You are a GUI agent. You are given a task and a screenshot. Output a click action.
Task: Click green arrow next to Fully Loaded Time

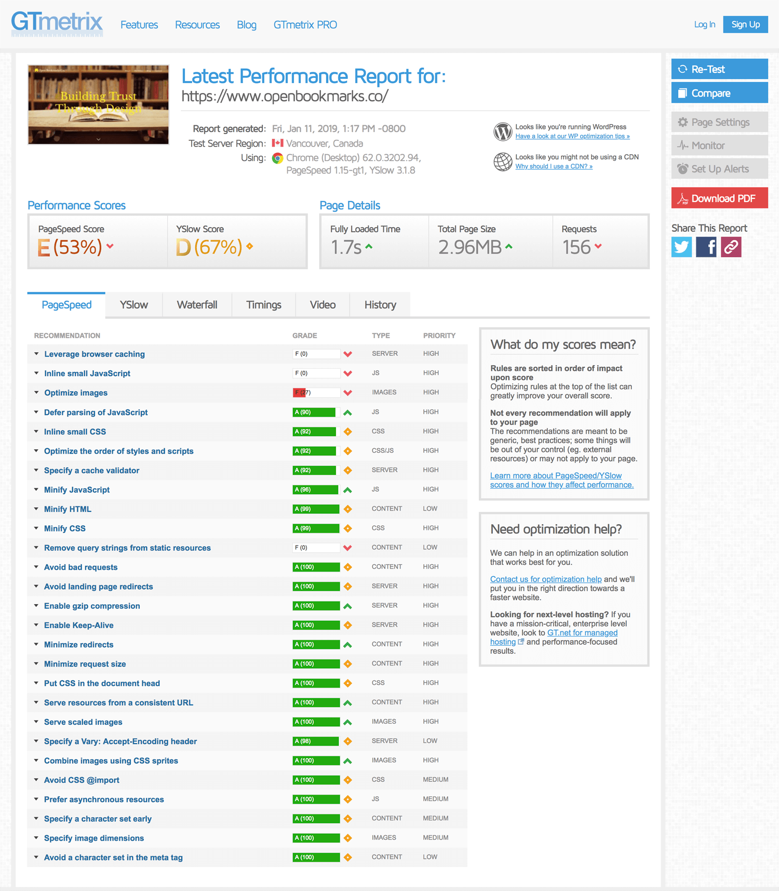pyautogui.click(x=369, y=246)
